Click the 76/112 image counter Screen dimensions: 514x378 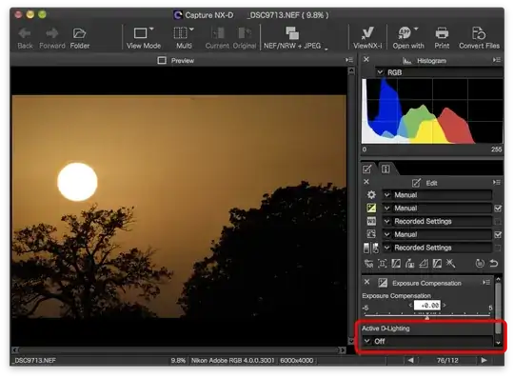[x=447, y=360]
